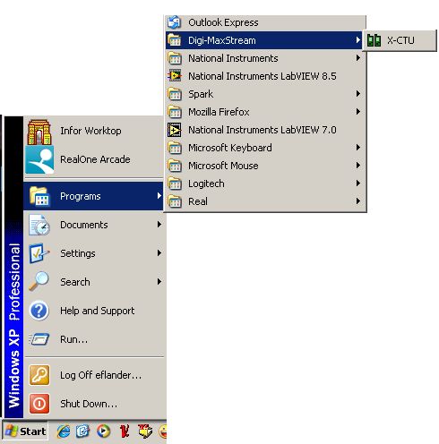Click the Spark folder icon
The image size is (439, 444).
click(175, 94)
